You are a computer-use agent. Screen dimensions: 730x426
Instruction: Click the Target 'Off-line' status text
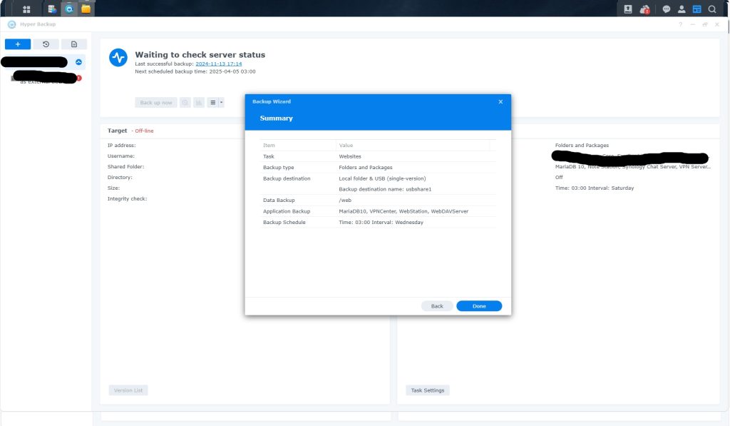144,131
